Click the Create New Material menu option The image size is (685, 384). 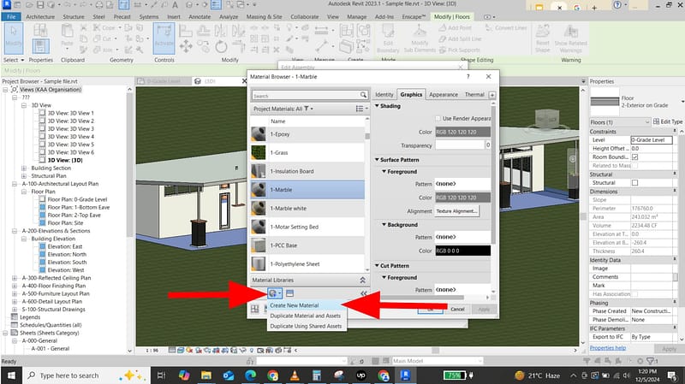click(x=294, y=305)
